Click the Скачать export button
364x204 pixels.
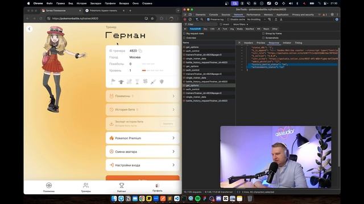point(168,124)
